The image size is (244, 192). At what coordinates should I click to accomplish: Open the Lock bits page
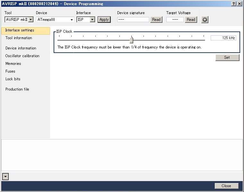13,79
